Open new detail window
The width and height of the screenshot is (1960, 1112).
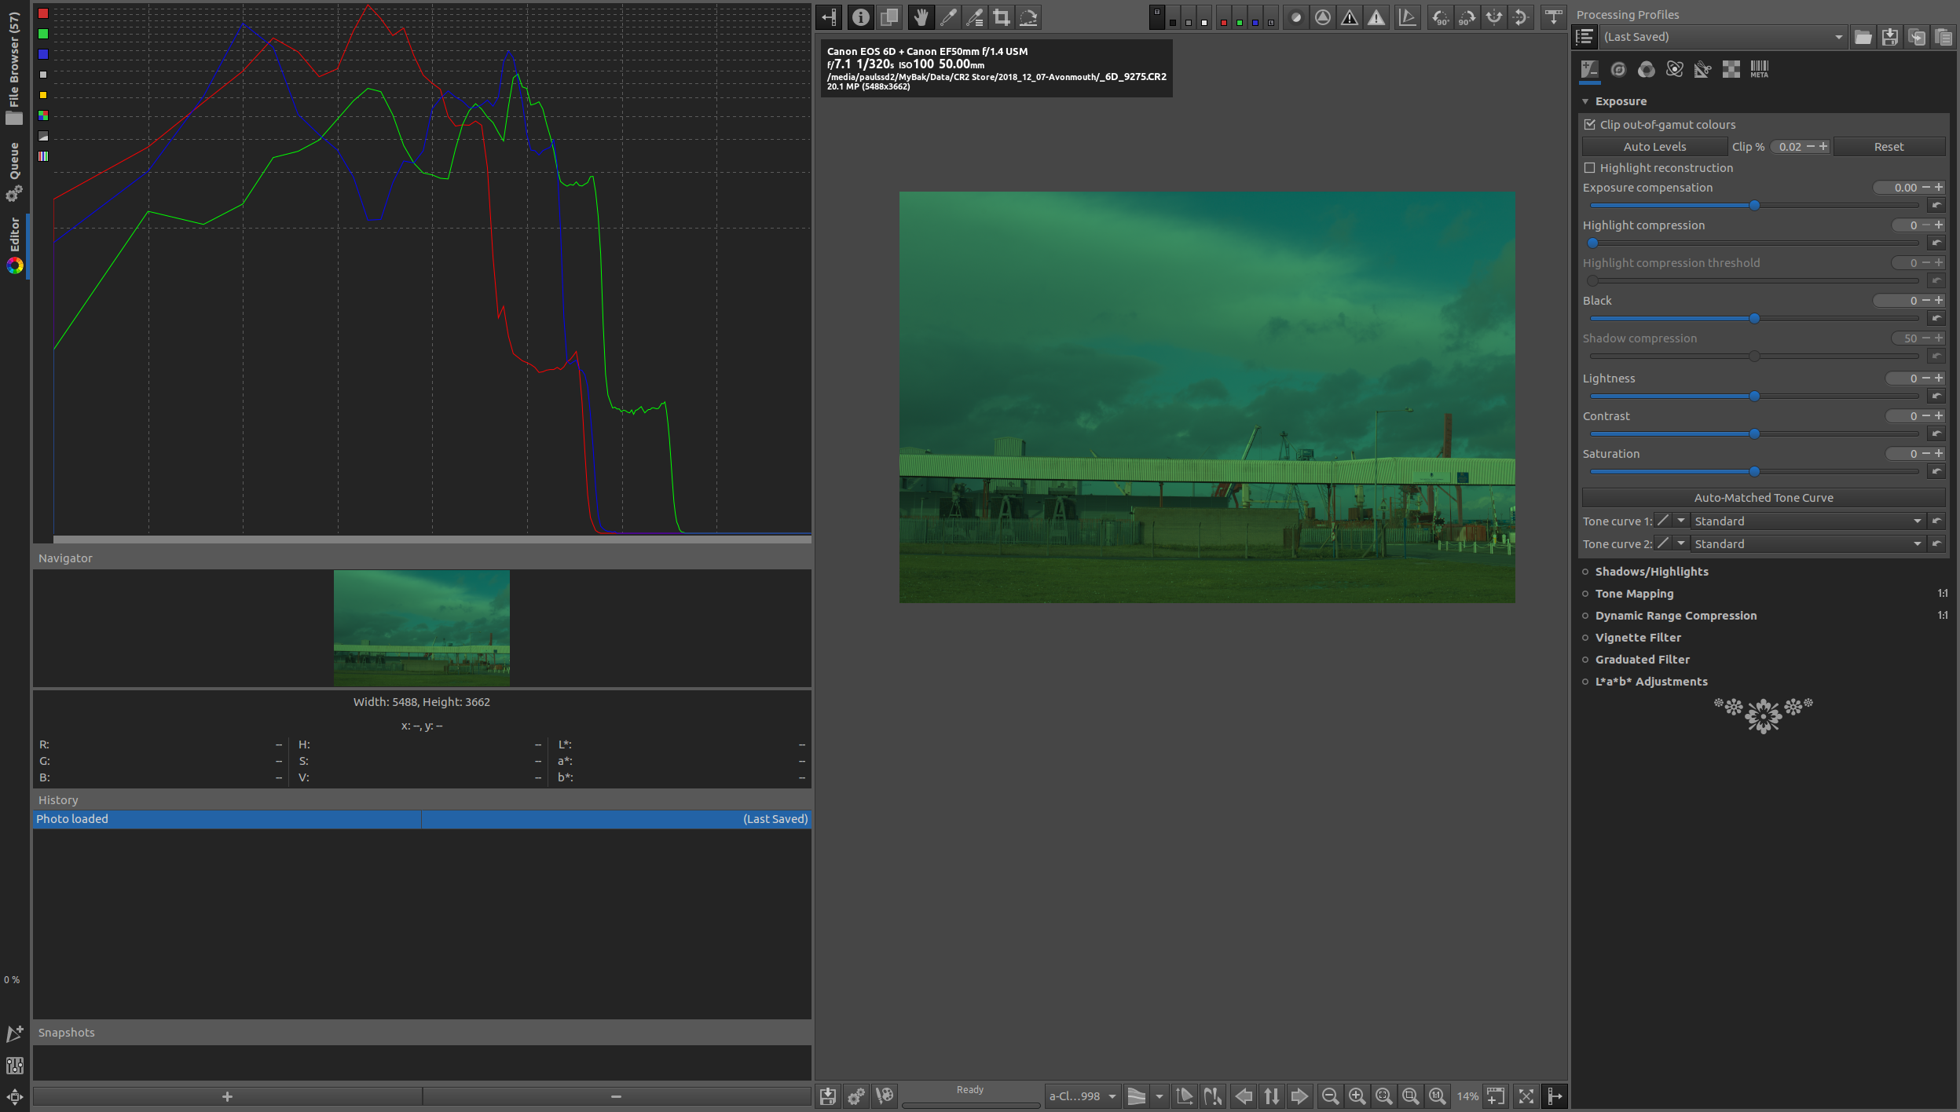(x=1496, y=1096)
